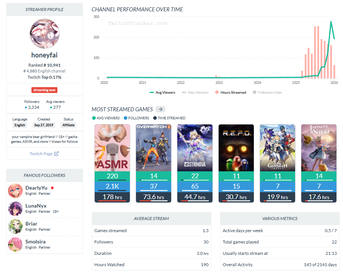Click the Twitch Top 0.17% text
343x272 pixels.
[44, 77]
